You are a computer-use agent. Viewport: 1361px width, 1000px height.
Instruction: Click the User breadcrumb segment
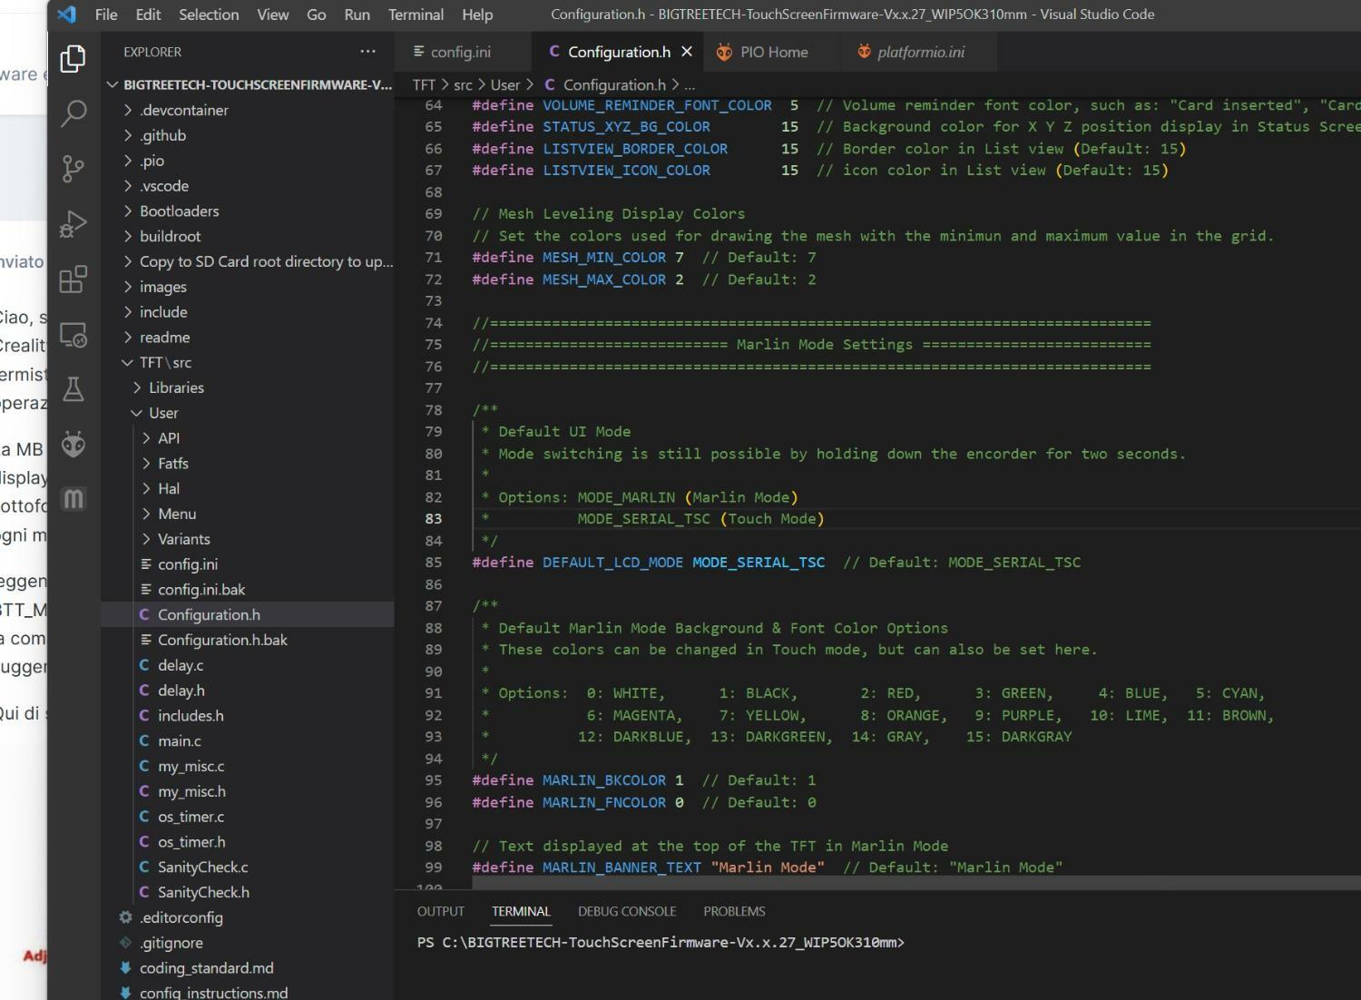click(505, 84)
